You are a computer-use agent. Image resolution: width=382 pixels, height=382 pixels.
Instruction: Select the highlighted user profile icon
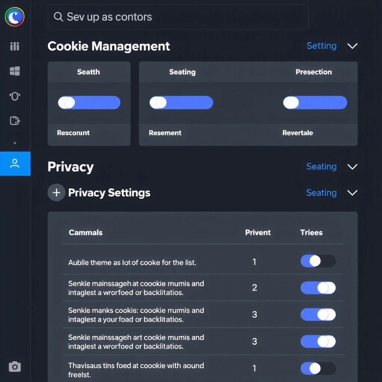click(15, 163)
